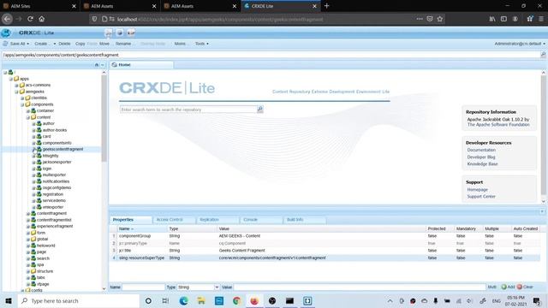Click the new property Name input field
The image size is (548, 308).
[143, 287]
